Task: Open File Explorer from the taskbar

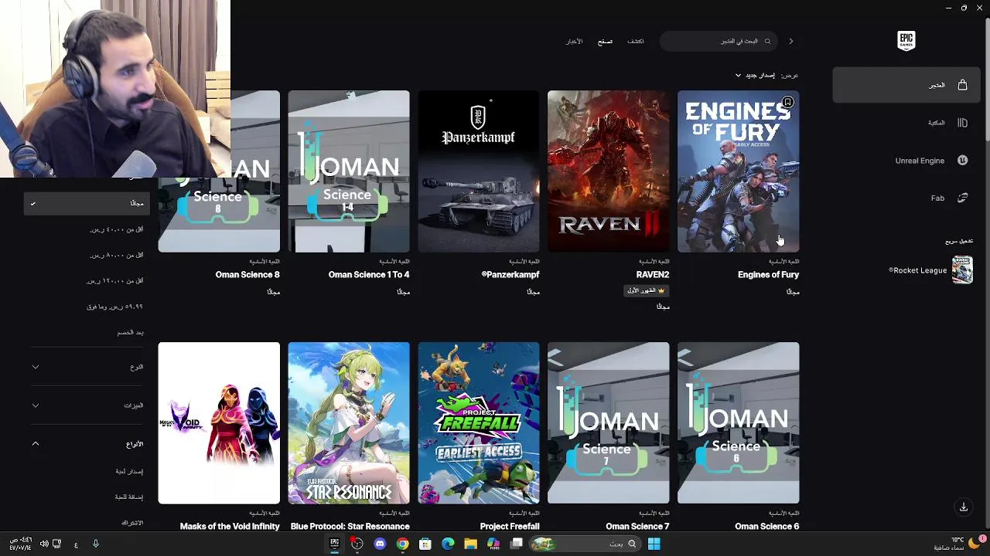Action: tap(470, 544)
